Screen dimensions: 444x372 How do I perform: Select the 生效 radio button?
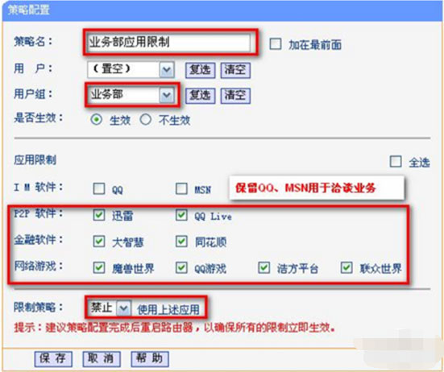coord(96,120)
